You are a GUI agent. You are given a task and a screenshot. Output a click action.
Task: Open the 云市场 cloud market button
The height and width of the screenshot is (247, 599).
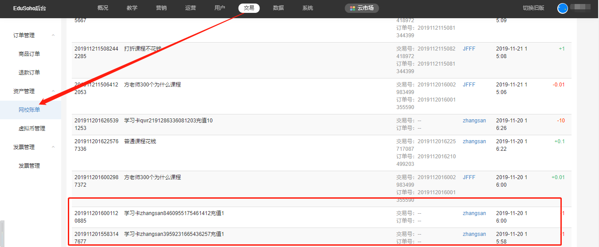pyautogui.click(x=362, y=8)
